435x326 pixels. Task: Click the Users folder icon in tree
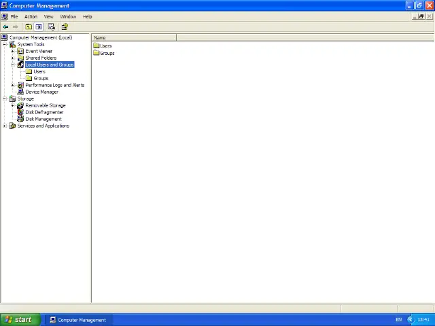click(29, 71)
